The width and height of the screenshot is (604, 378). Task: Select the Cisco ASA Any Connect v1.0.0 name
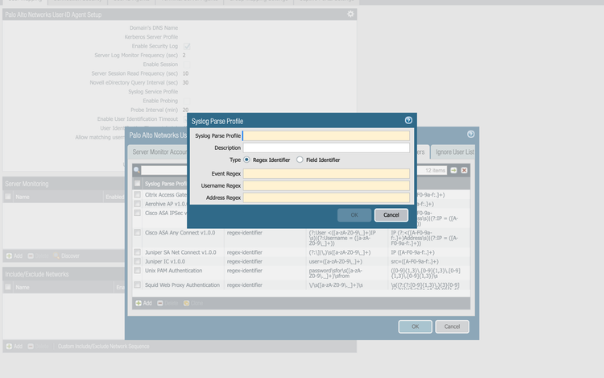coord(180,232)
